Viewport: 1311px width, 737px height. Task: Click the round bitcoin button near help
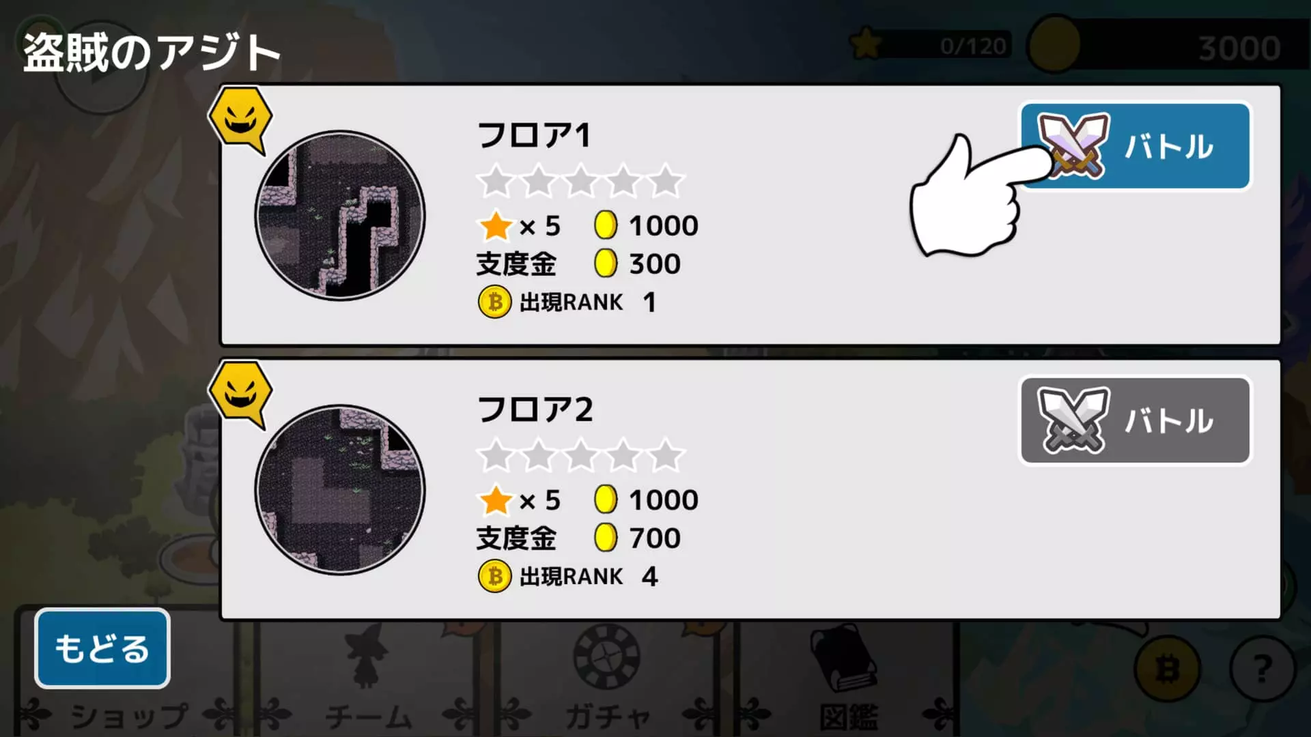click(x=1168, y=669)
